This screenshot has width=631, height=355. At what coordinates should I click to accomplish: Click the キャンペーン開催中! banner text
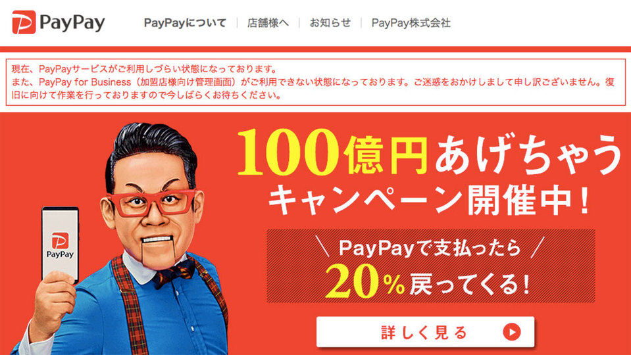point(430,201)
